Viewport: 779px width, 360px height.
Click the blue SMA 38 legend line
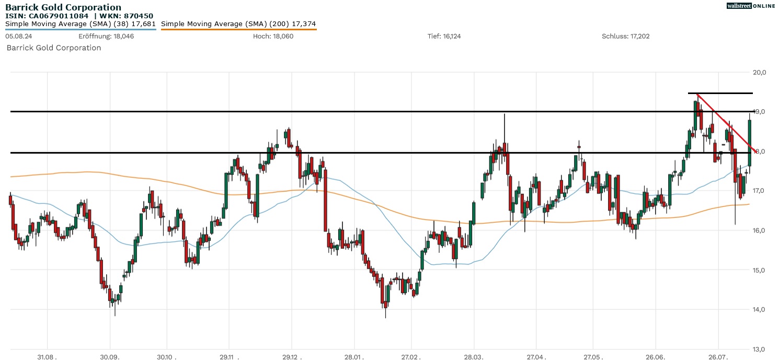[81, 29]
